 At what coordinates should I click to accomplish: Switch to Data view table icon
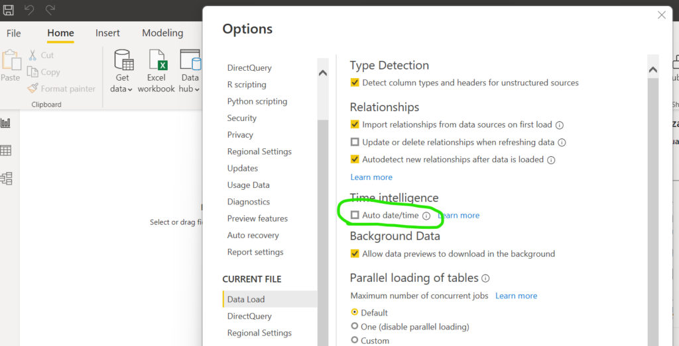5,151
